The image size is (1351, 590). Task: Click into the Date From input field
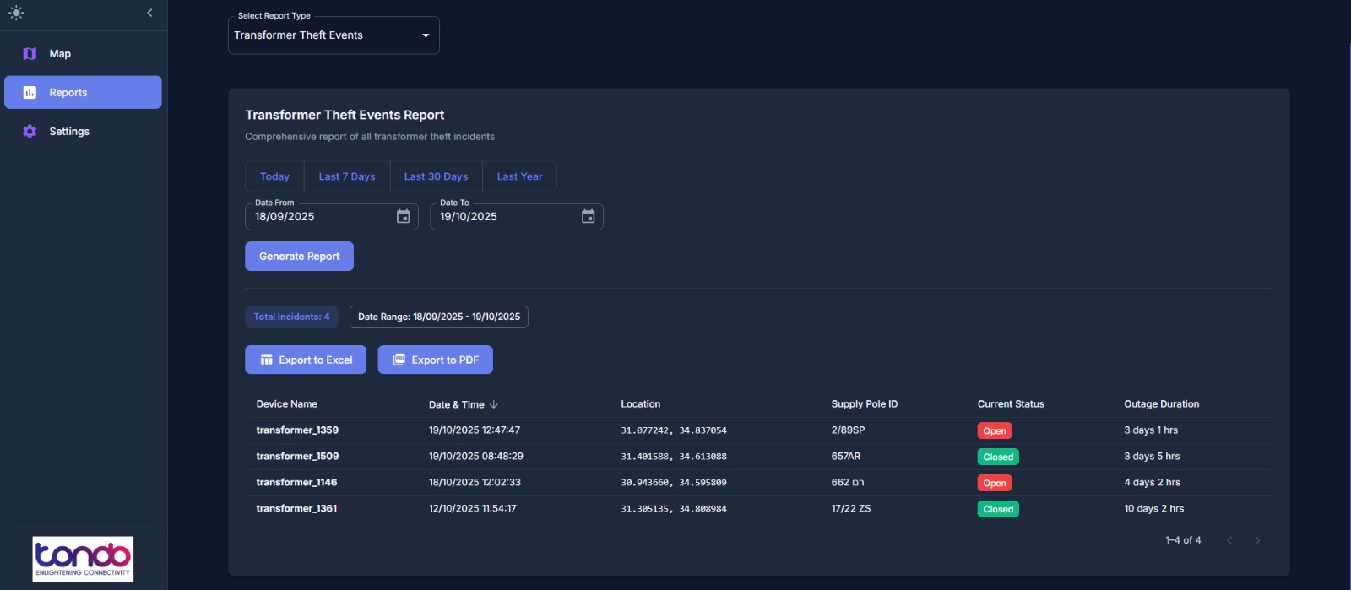tap(321, 217)
